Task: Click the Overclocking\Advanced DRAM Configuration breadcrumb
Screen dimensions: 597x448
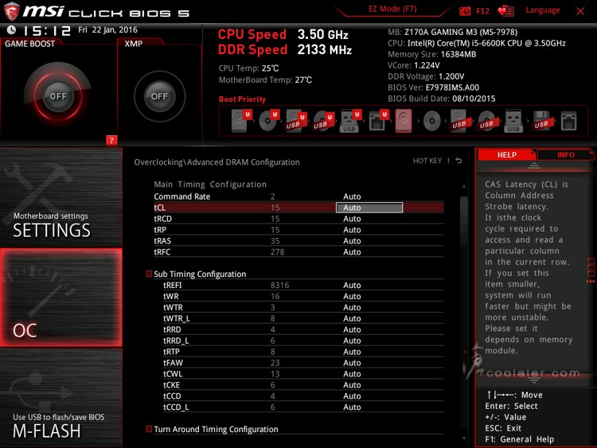Action: [217, 162]
